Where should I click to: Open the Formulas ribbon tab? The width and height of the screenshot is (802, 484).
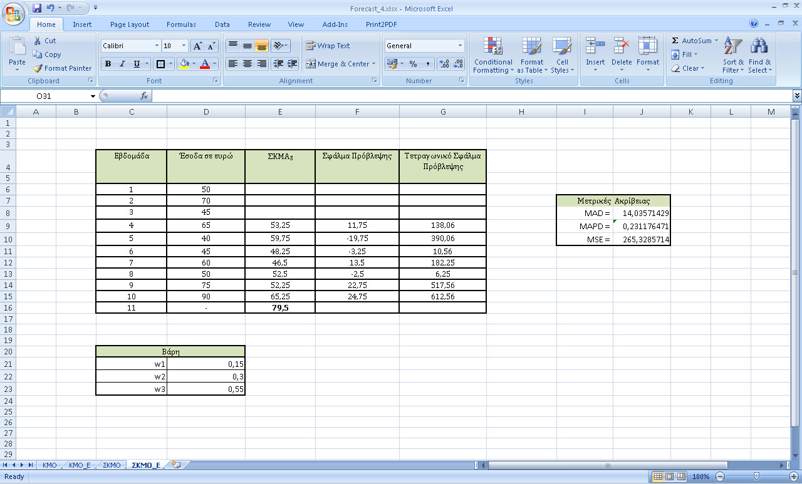click(x=181, y=24)
